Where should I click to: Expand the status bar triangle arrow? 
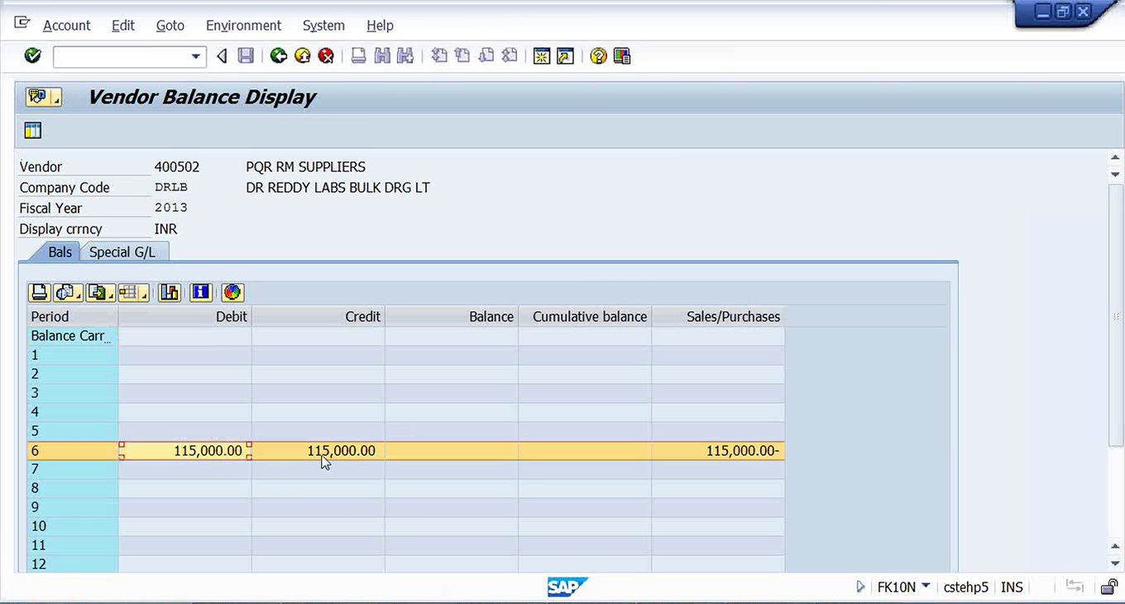click(861, 587)
